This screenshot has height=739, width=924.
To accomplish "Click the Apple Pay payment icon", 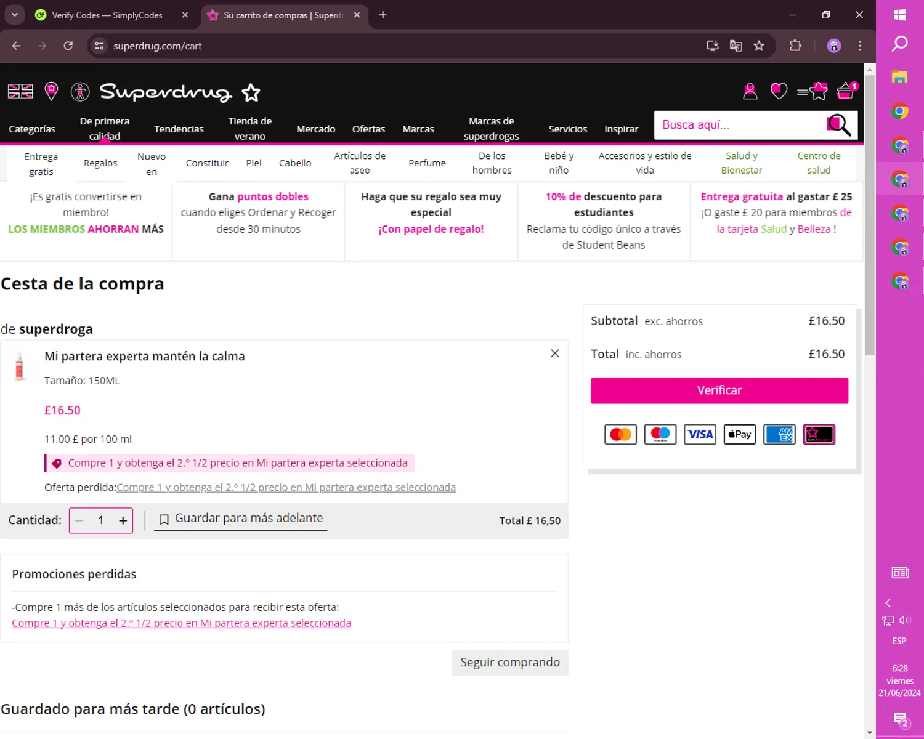I will tap(739, 434).
